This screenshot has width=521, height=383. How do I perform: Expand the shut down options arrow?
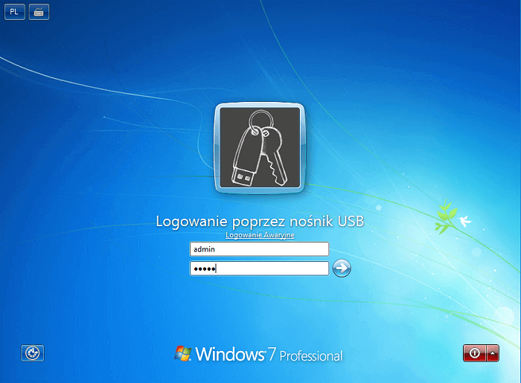[x=493, y=353]
